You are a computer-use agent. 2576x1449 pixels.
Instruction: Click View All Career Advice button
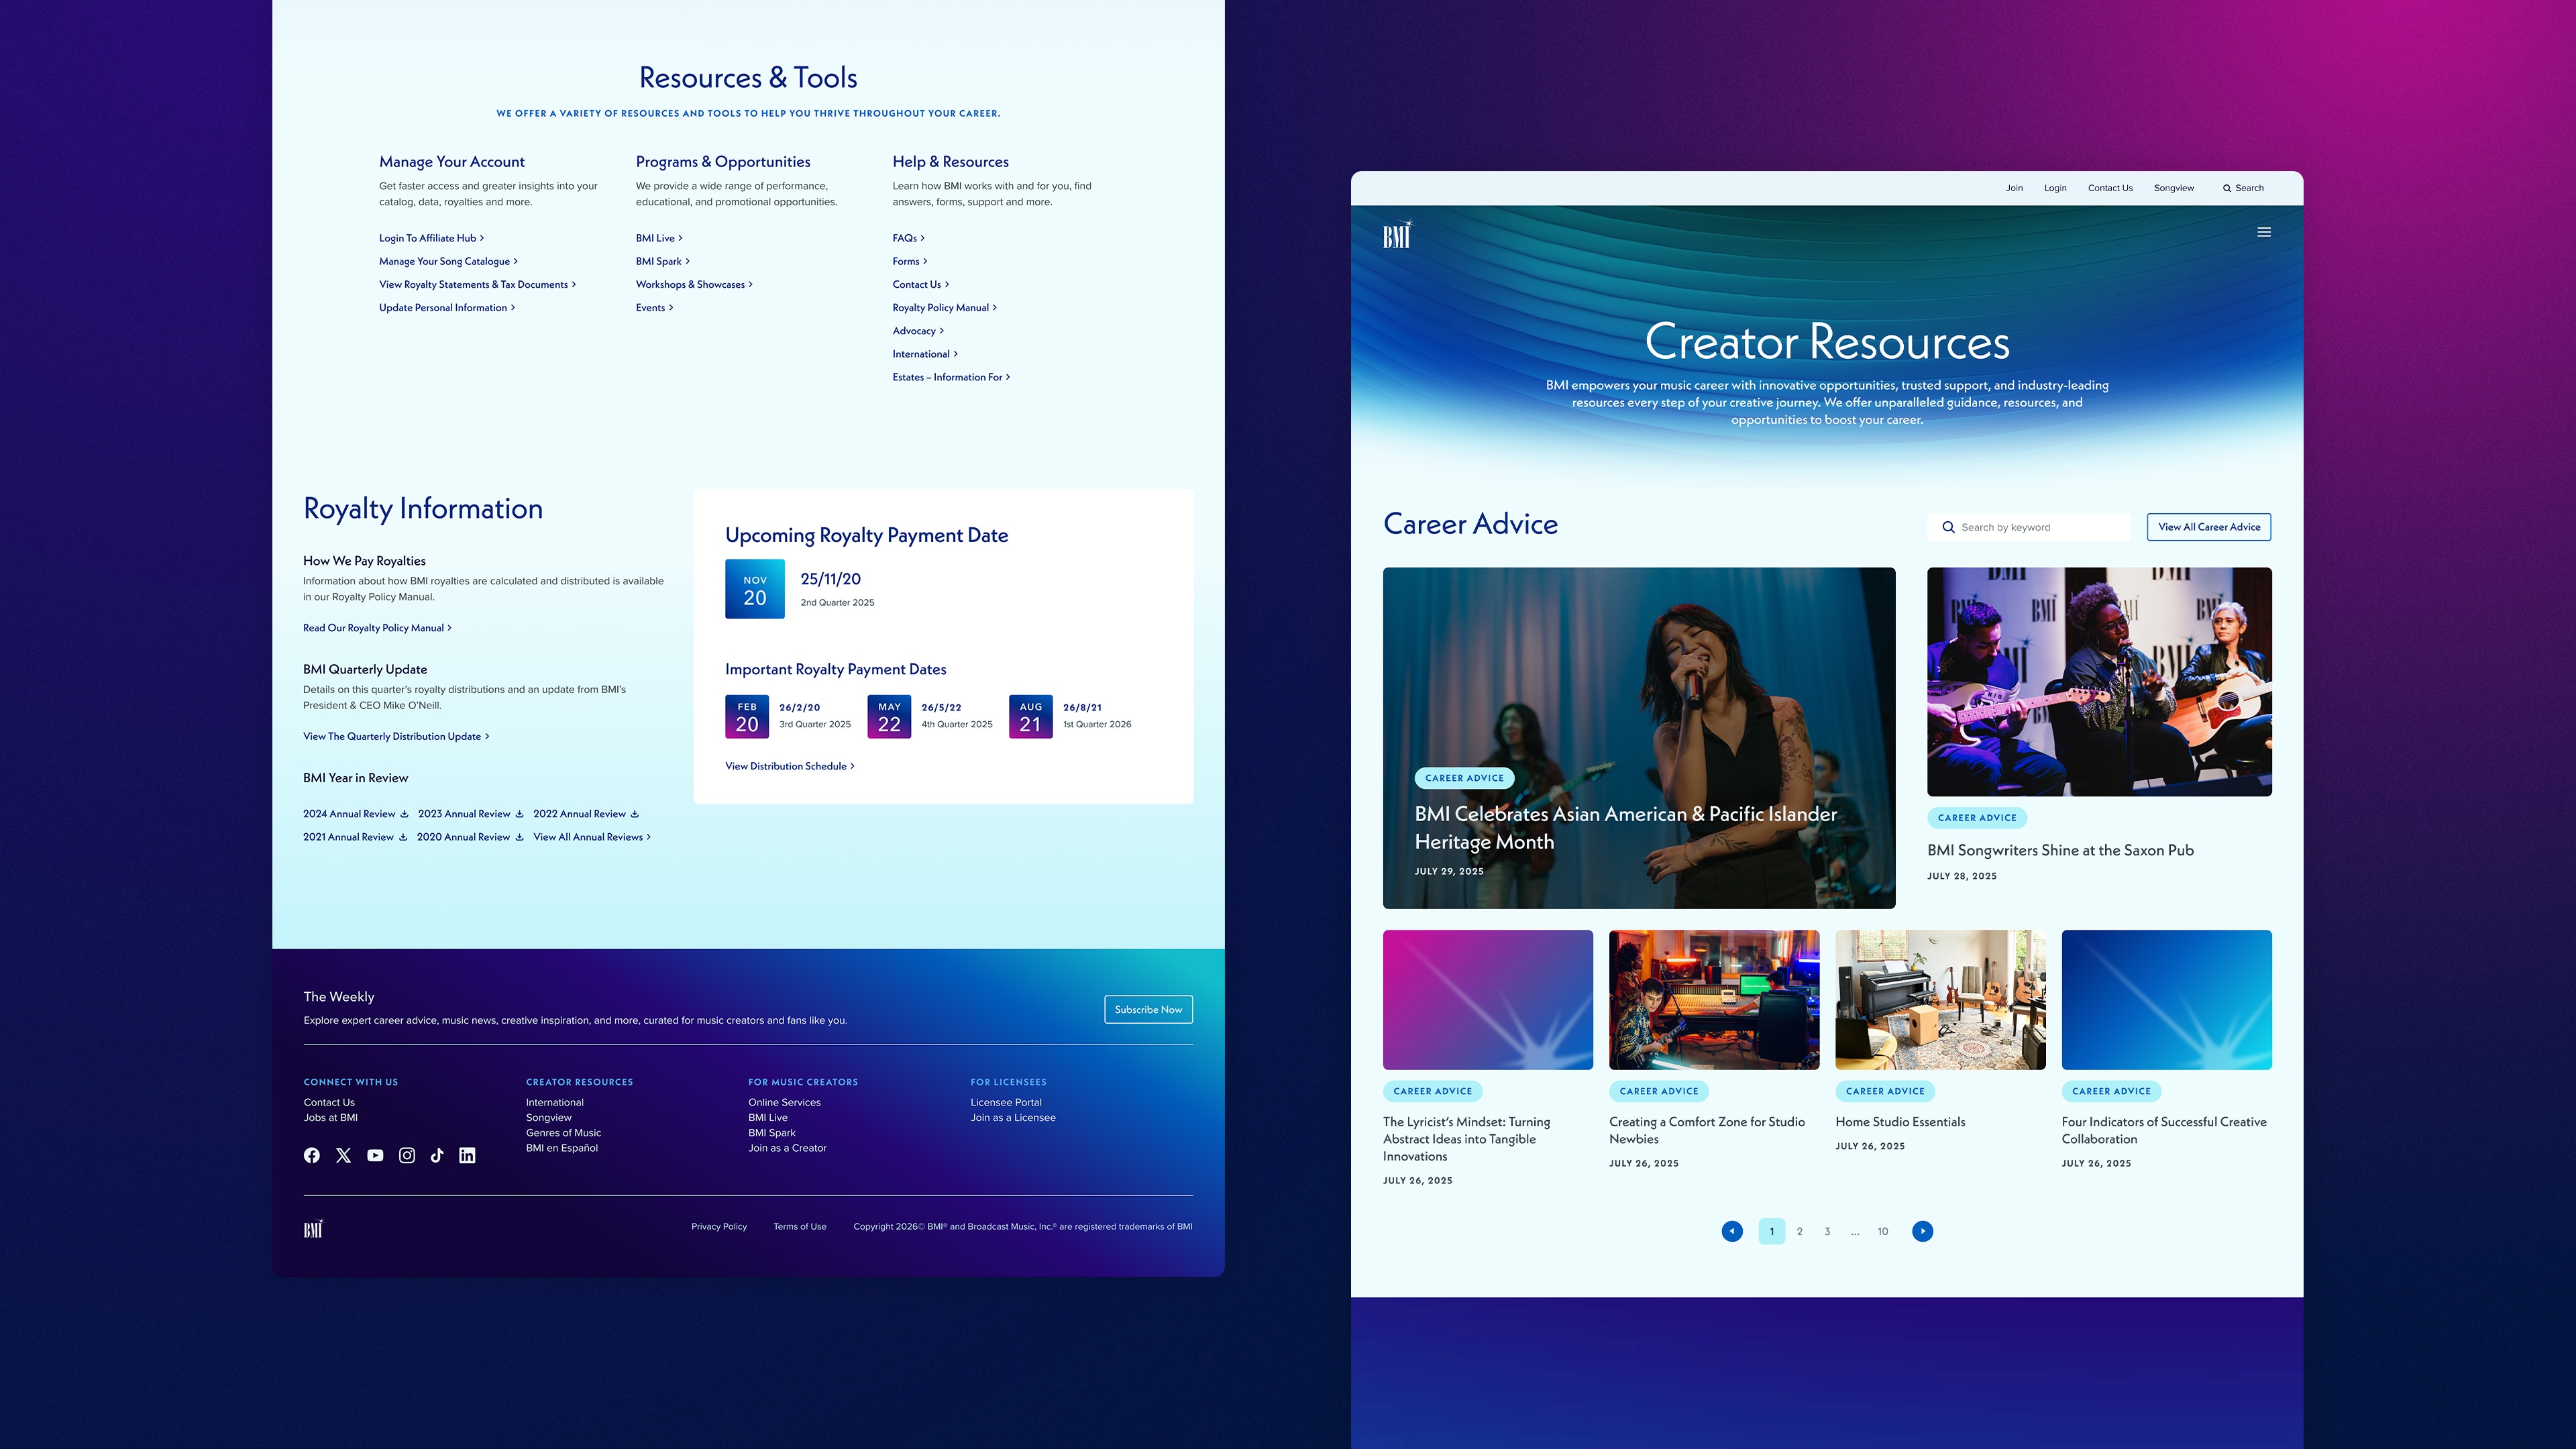tap(2209, 527)
